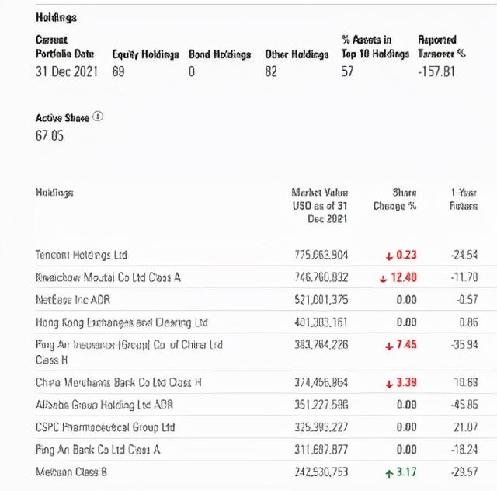Click Tencent 1-year return -24.54
This screenshot has height=491, width=497.
click(464, 255)
